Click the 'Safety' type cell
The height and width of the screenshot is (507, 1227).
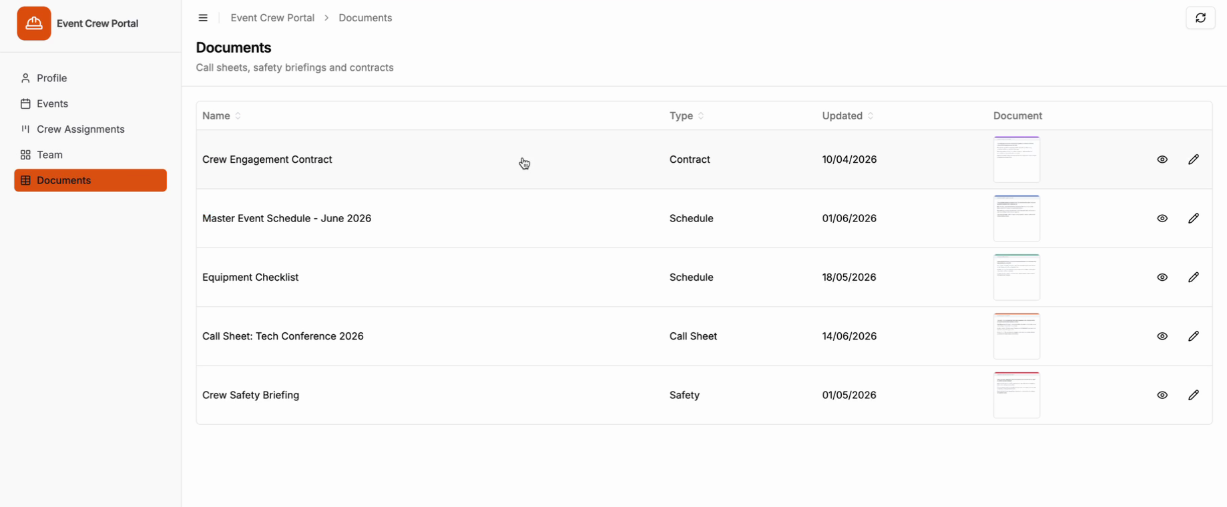point(684,395)
